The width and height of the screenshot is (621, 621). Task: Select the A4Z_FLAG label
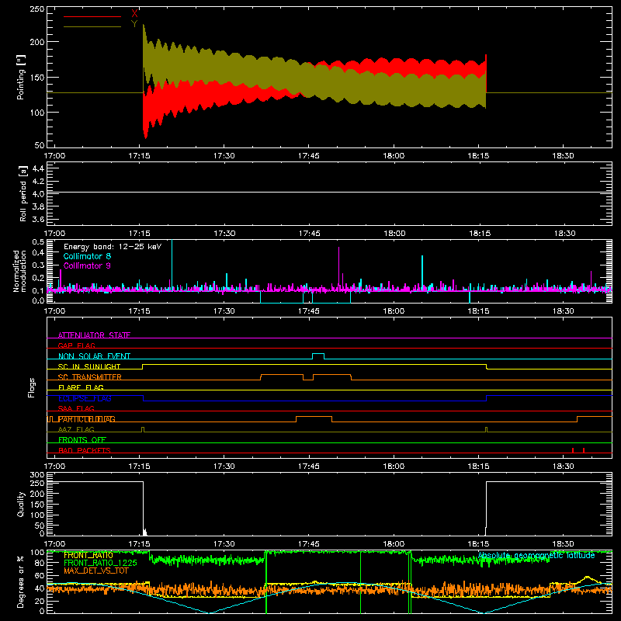[76, 429]
